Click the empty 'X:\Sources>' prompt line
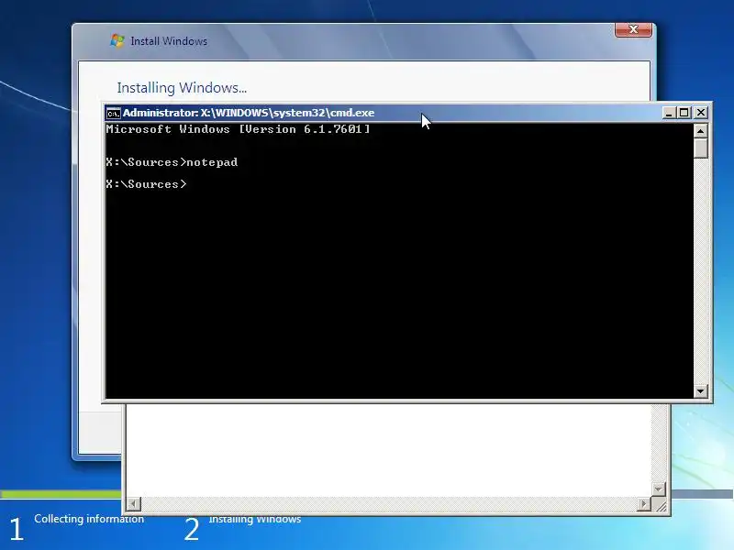The width and height of the screenshot is (734, 550). [x=146, y=184]
